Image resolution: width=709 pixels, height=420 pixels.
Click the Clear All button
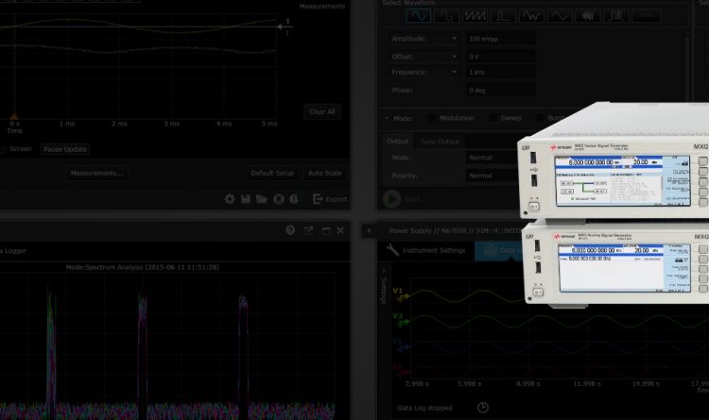pyautogui.click(x=322, y=111)
